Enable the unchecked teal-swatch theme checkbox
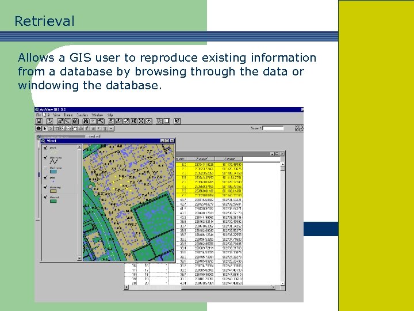 click(x=45, y=168)
